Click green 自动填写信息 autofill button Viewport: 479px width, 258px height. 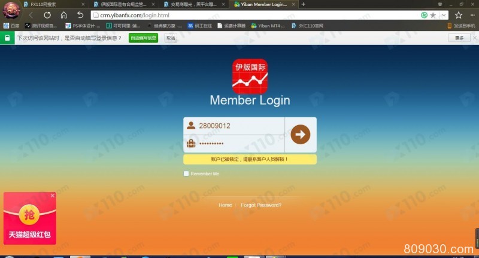[x=143, y=38]
